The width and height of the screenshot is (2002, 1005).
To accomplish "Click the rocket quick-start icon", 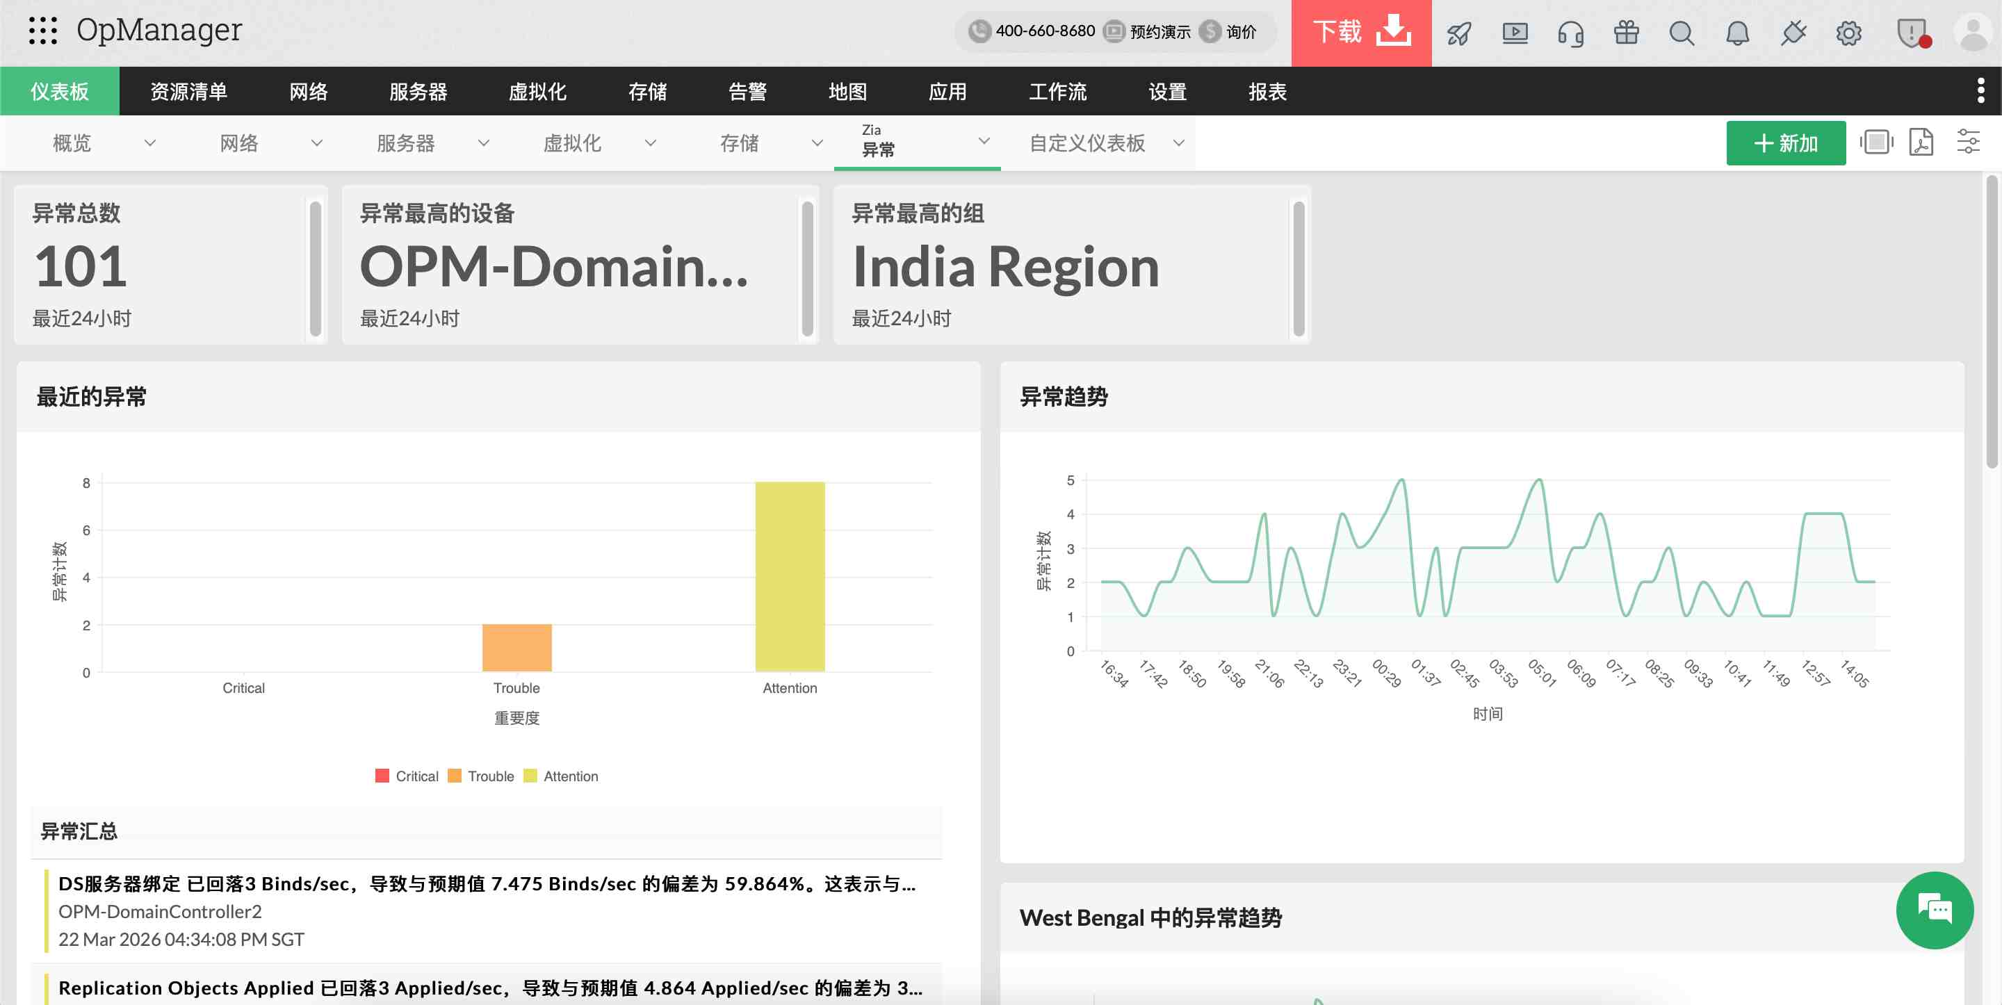I will (1459, 33).
